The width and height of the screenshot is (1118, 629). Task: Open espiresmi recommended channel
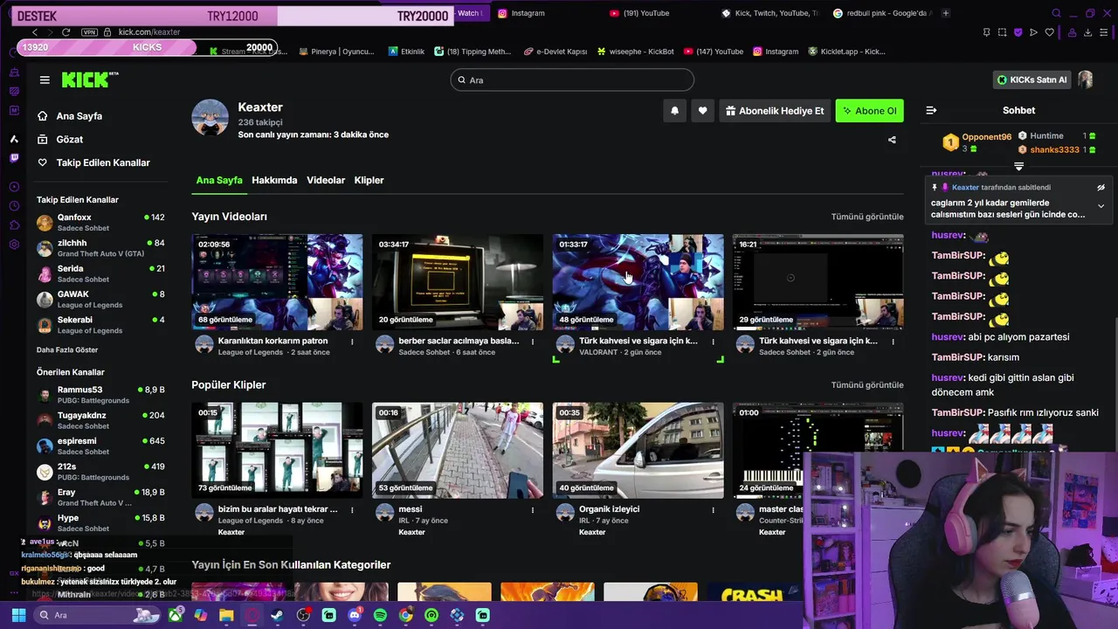(100, 446)
